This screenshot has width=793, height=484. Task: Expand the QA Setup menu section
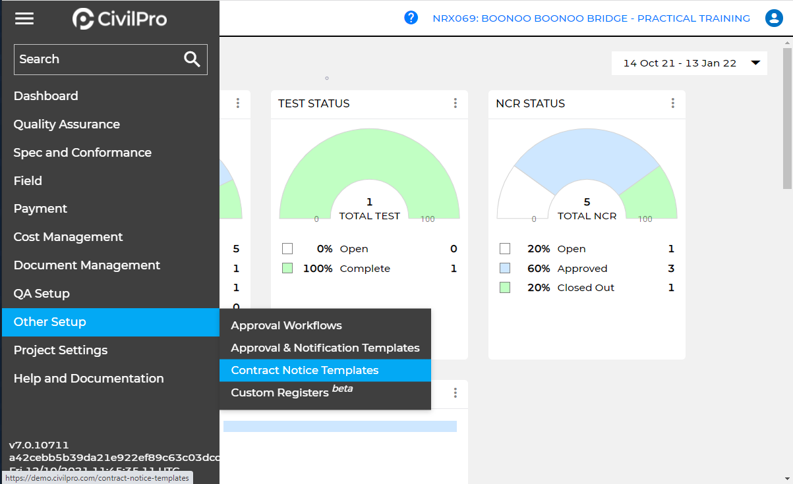pos(42,294)
